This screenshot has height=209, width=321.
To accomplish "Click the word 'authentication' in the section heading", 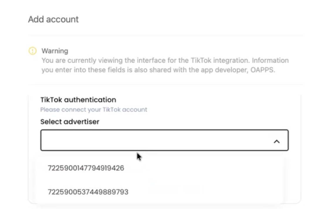I will pyautogui.click(x=90, y=100).
